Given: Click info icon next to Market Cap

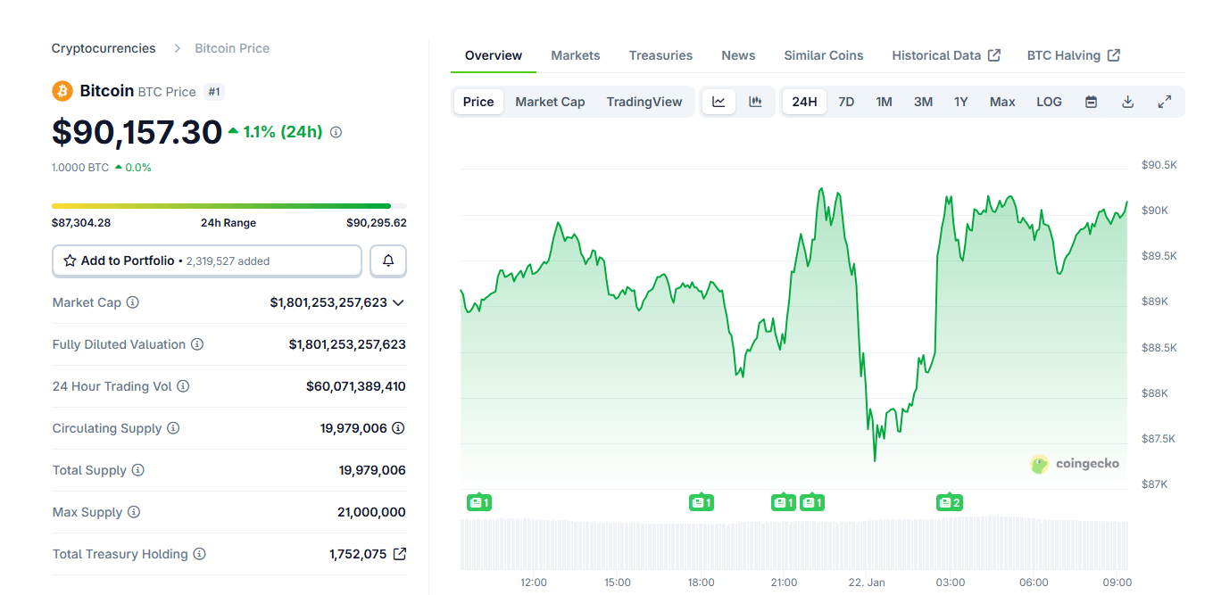Looking at the screenshot, I should coord(133,302).
